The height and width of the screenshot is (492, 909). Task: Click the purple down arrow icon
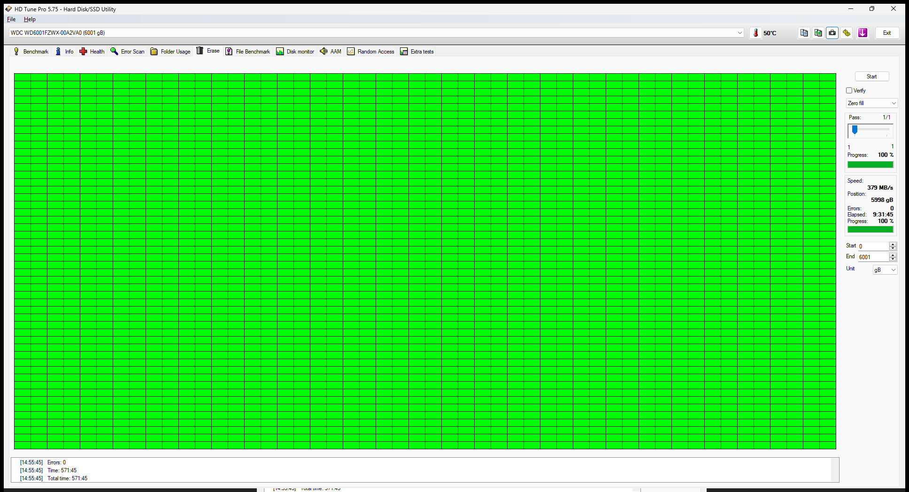point(863,33)
